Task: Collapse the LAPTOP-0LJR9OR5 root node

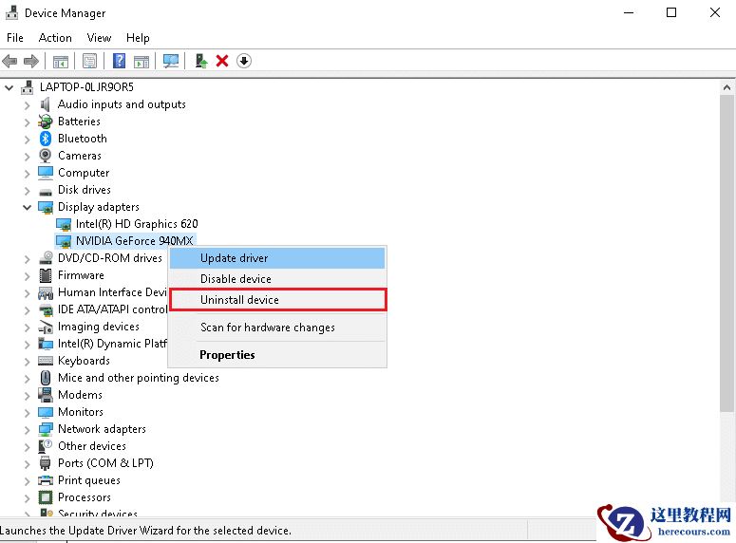Action: (x=9, y=87)
